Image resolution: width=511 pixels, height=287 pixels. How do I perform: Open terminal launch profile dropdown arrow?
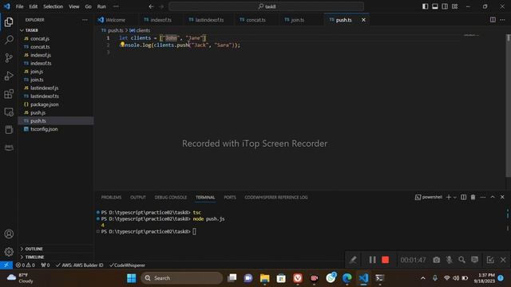(x=455, y=198)
